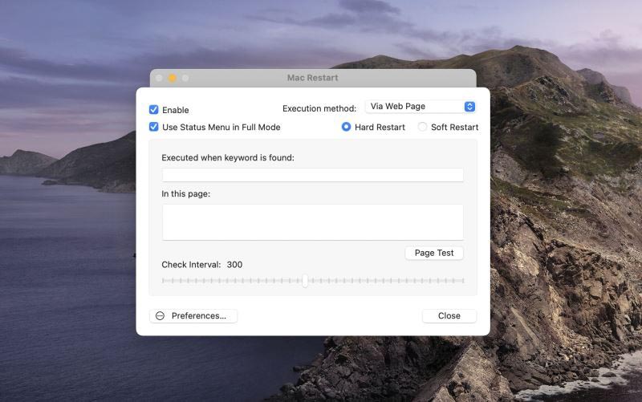Click Executed when keyword is found label
The height and width of the screenshot is (402, 642).
(x=228, y=157)
